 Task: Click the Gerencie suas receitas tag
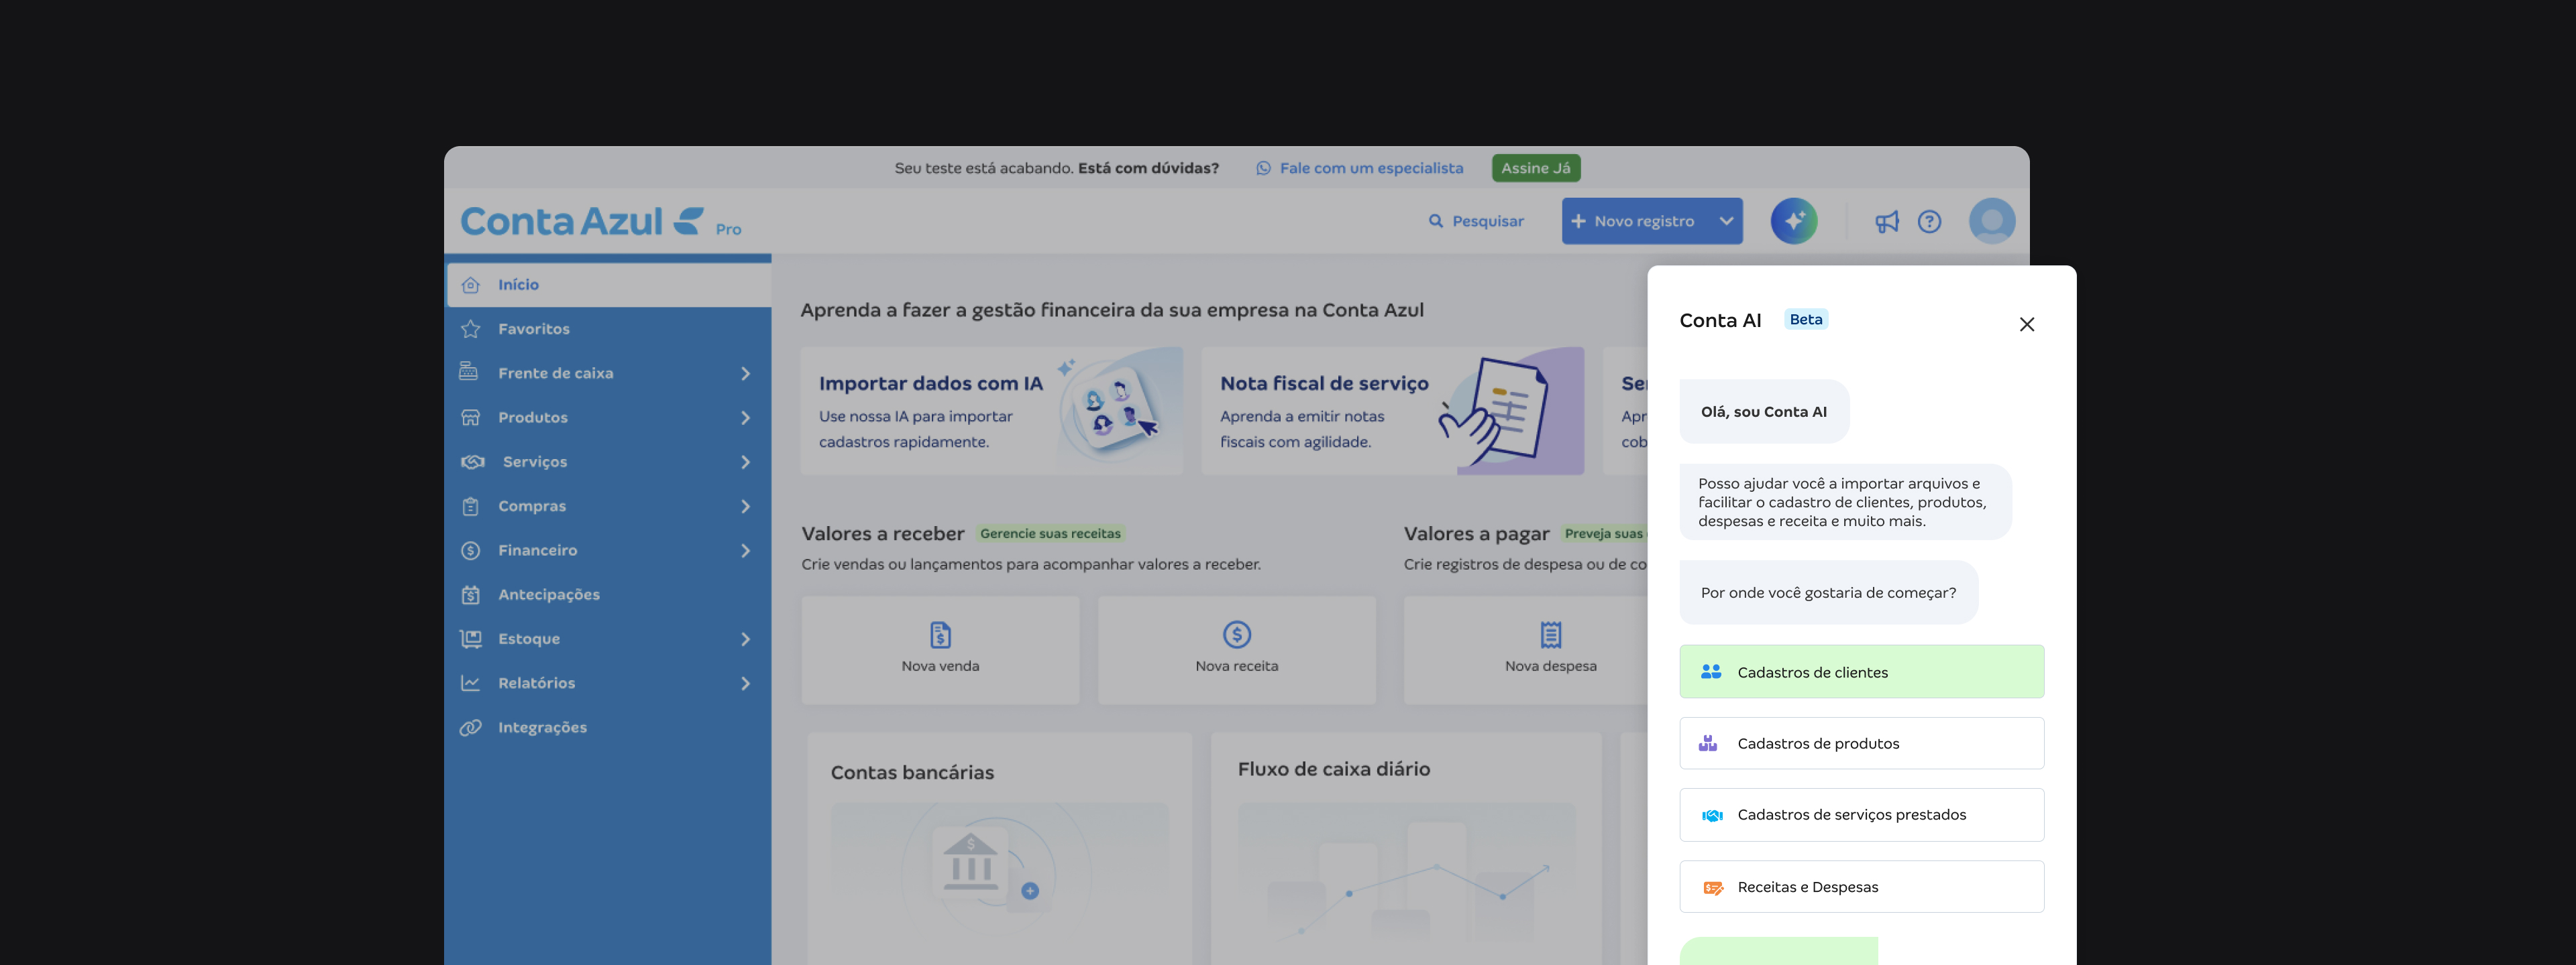(1050, 533)
